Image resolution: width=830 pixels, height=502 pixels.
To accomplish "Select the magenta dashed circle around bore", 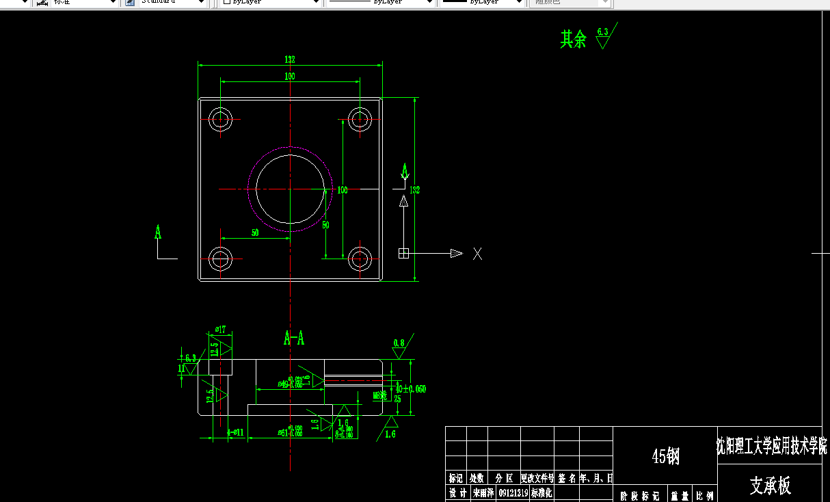I will tap(290, 189).
